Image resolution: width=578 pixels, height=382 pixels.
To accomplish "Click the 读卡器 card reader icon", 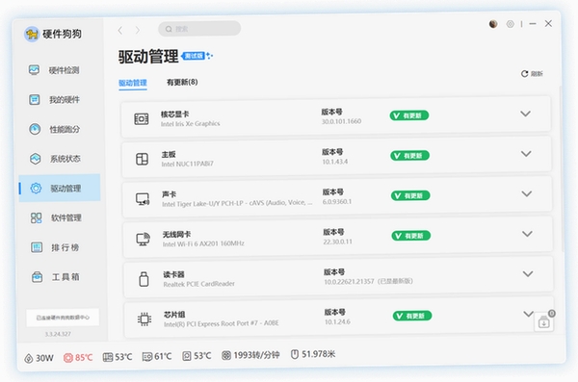I will (x=144, y=279).
